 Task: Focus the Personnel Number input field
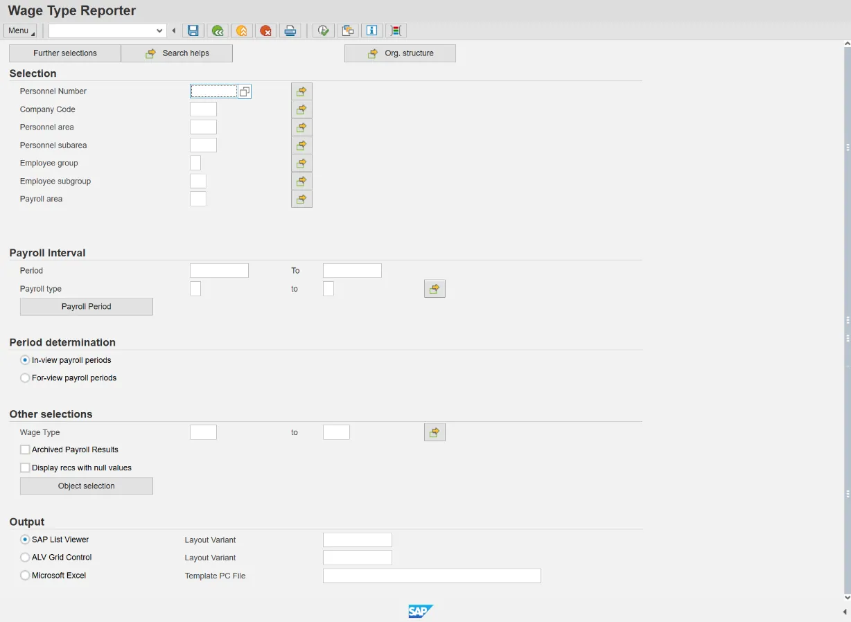point(214,91)
